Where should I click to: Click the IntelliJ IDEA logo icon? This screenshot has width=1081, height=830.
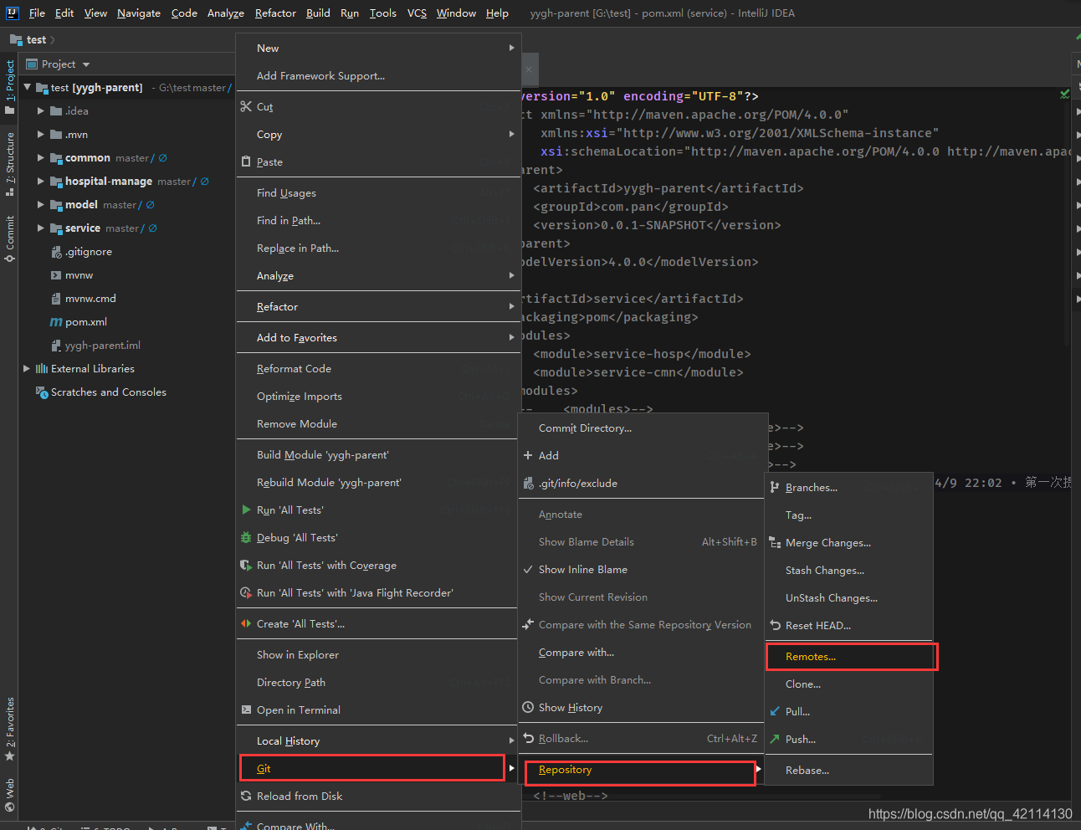[x=12, y=13]
